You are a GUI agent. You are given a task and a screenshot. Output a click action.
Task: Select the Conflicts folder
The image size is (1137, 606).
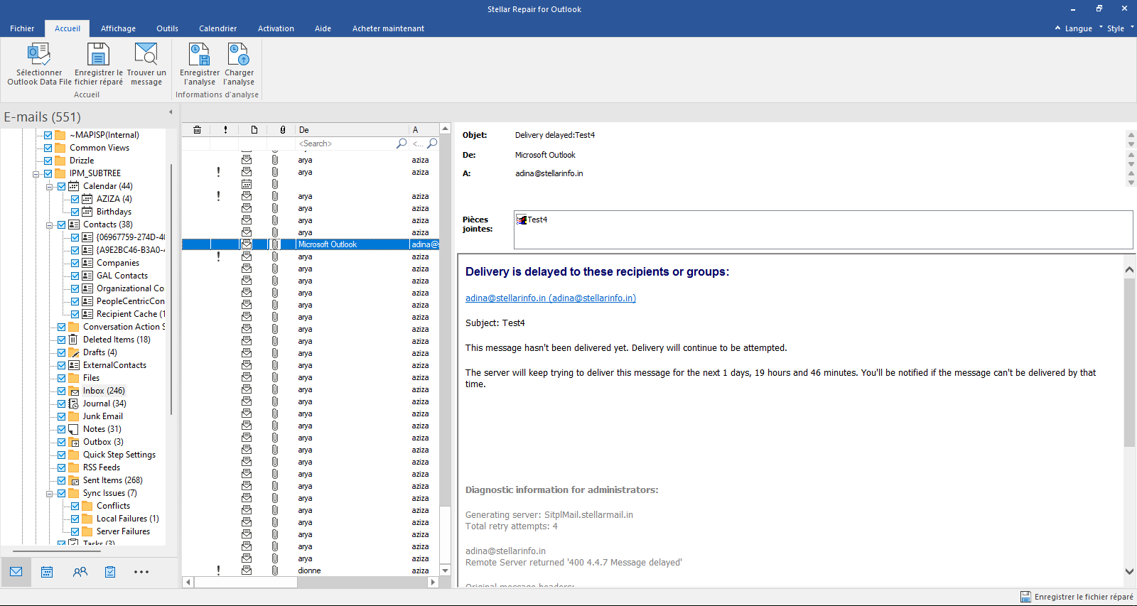pyautogui.click(x=113, y=506)
